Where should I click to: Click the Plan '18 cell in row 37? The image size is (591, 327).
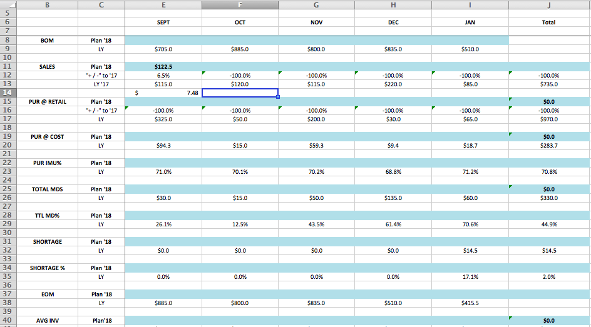click(x=101, y=294)
